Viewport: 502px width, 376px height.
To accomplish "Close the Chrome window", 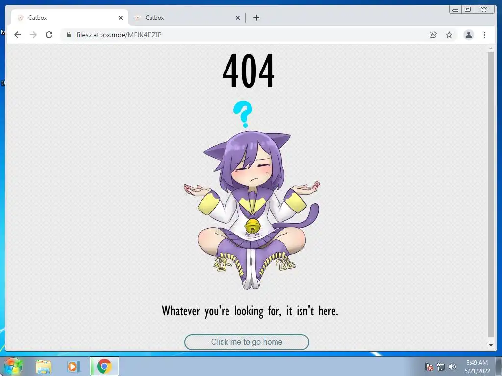I will 484,10.
